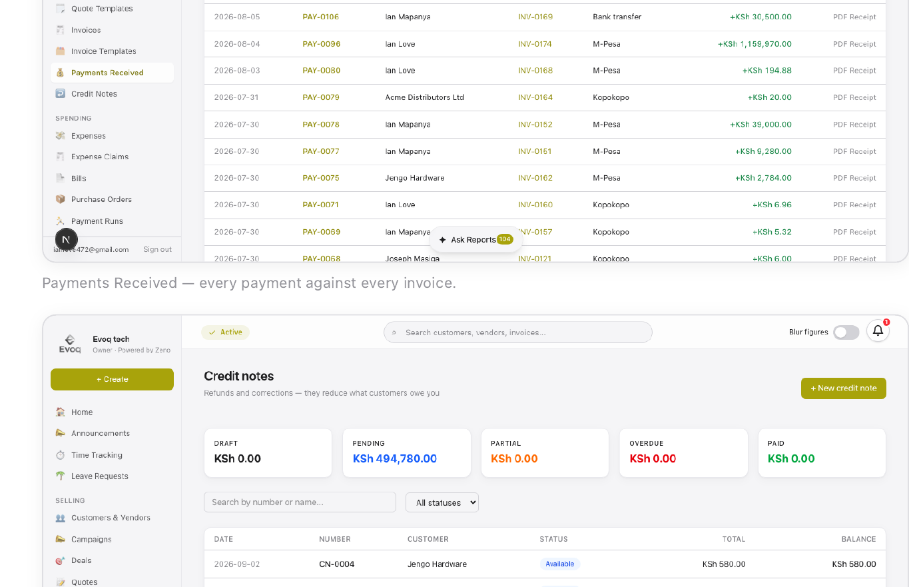Image resolution: width=909 pixels, height=587 pixels.
Task: Click the Credit Notes sidebar icon
Action: (61, 94)
